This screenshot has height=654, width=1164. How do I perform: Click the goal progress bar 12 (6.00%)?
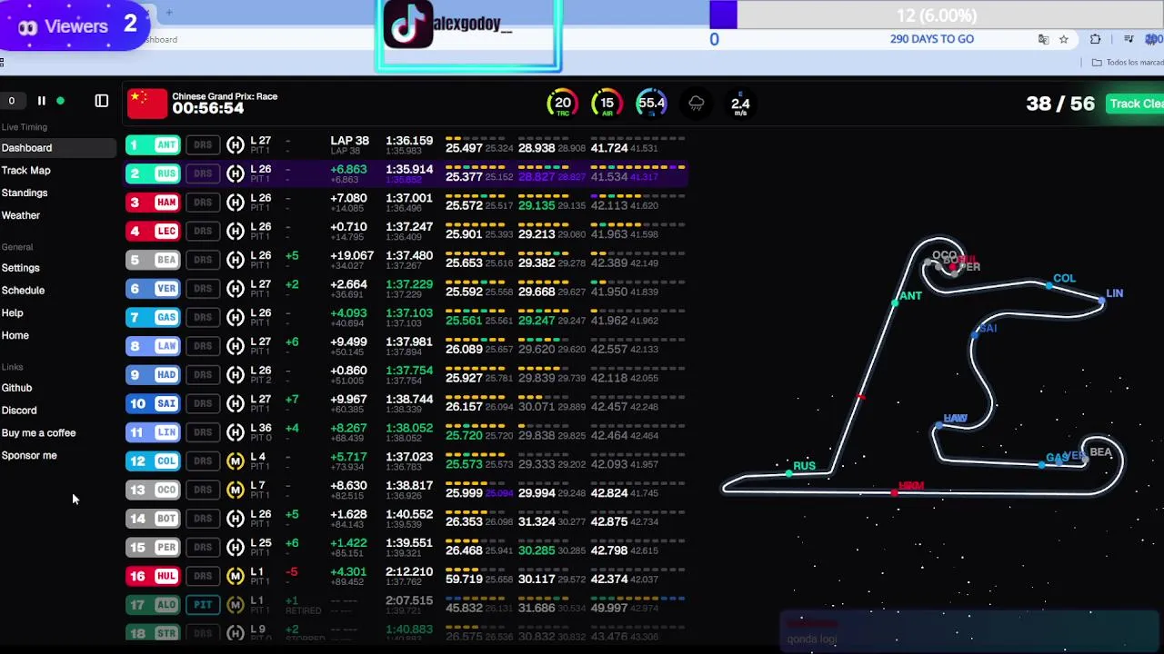point(936,15)
